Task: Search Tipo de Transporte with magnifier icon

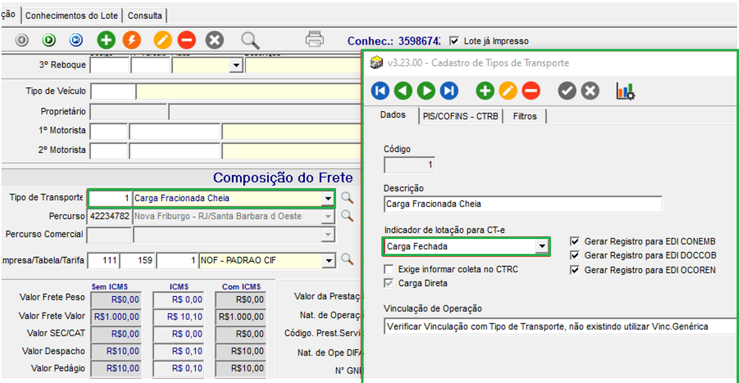Action: tap(347, 197)
